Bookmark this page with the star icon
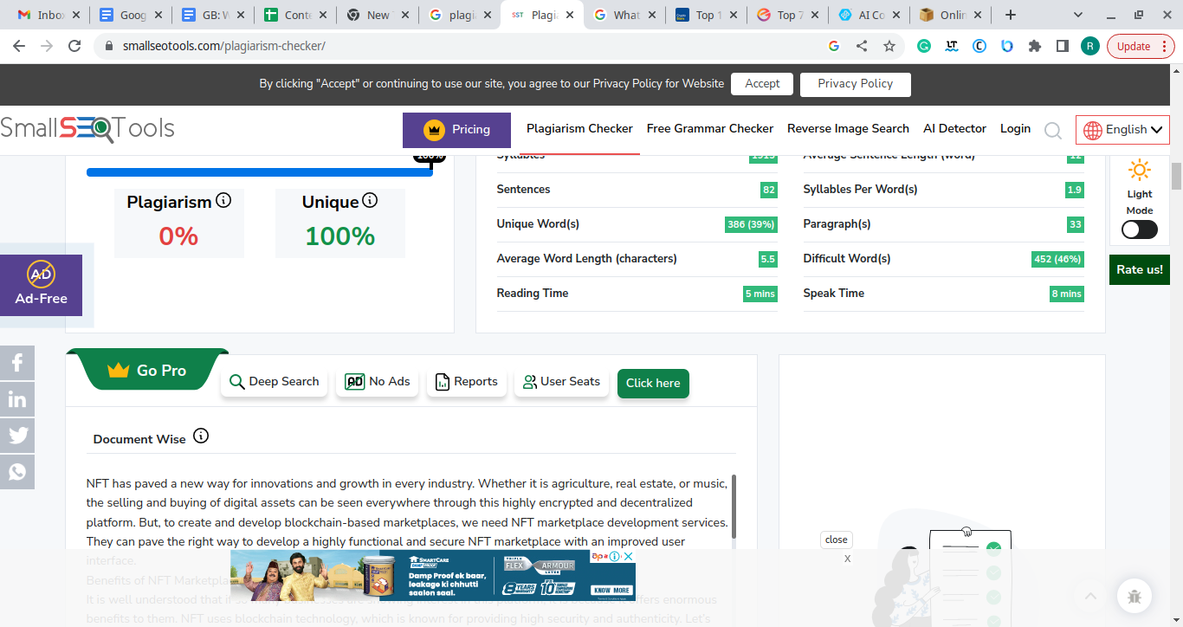 click(x=889, y=47)
